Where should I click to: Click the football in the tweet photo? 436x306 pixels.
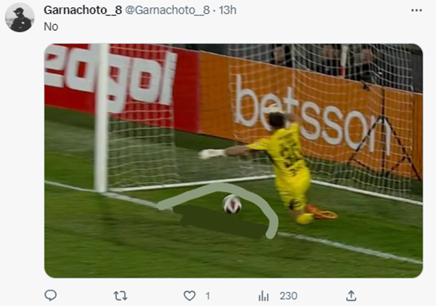232,204
